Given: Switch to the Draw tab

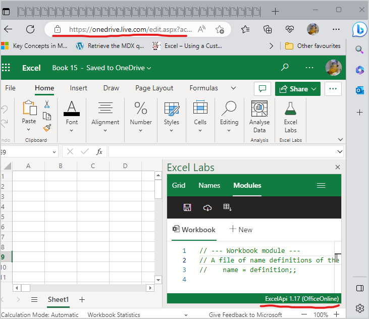Looking at the screenshot, I should 111,88.
